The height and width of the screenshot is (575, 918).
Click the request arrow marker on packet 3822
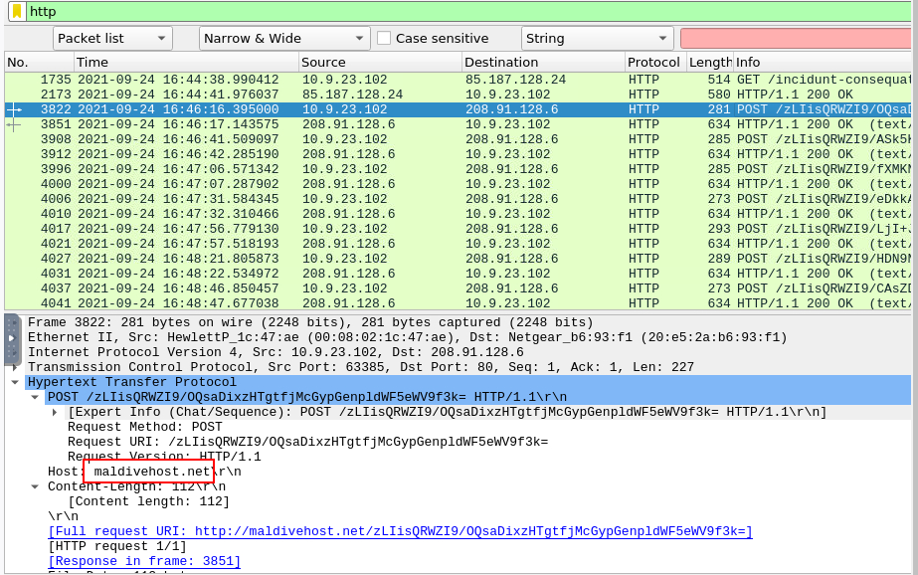pos(14,109)
